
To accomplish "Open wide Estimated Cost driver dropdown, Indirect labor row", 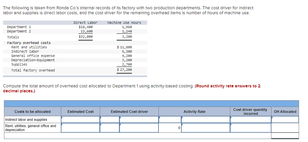I will coord(139,119).
